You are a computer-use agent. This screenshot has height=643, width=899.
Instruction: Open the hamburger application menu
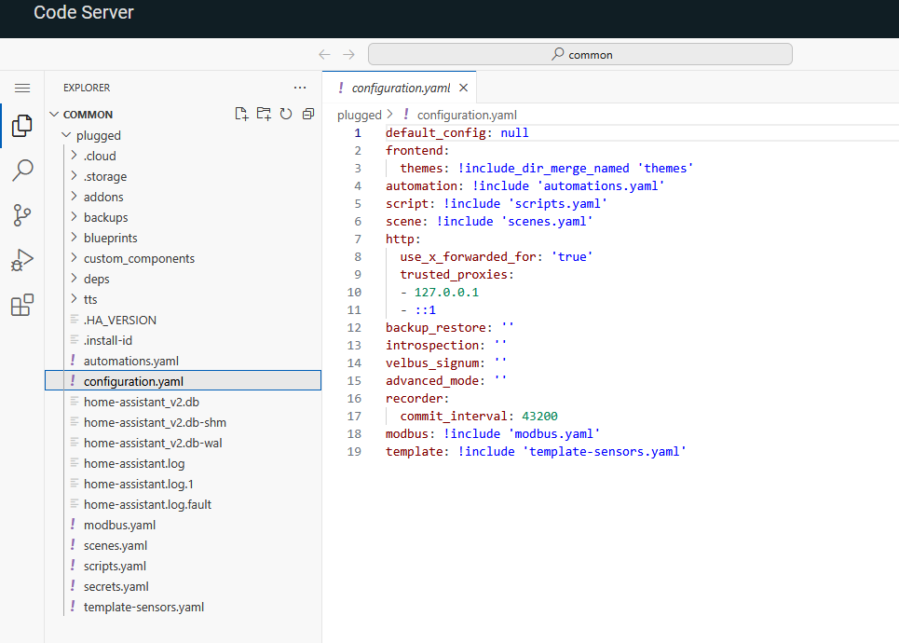[22, 88]
